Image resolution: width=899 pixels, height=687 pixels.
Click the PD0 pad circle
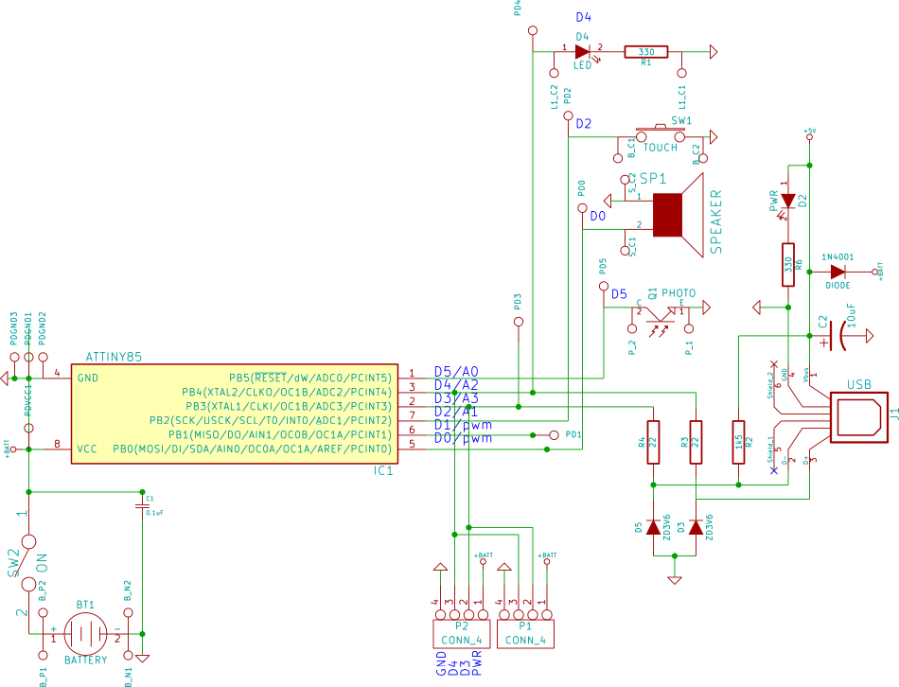[x=582, y=207]
